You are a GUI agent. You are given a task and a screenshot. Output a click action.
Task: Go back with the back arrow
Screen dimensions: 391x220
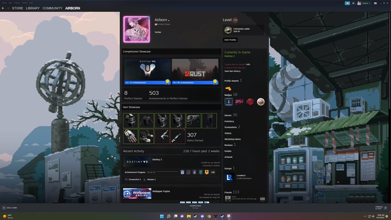[3, 8]
